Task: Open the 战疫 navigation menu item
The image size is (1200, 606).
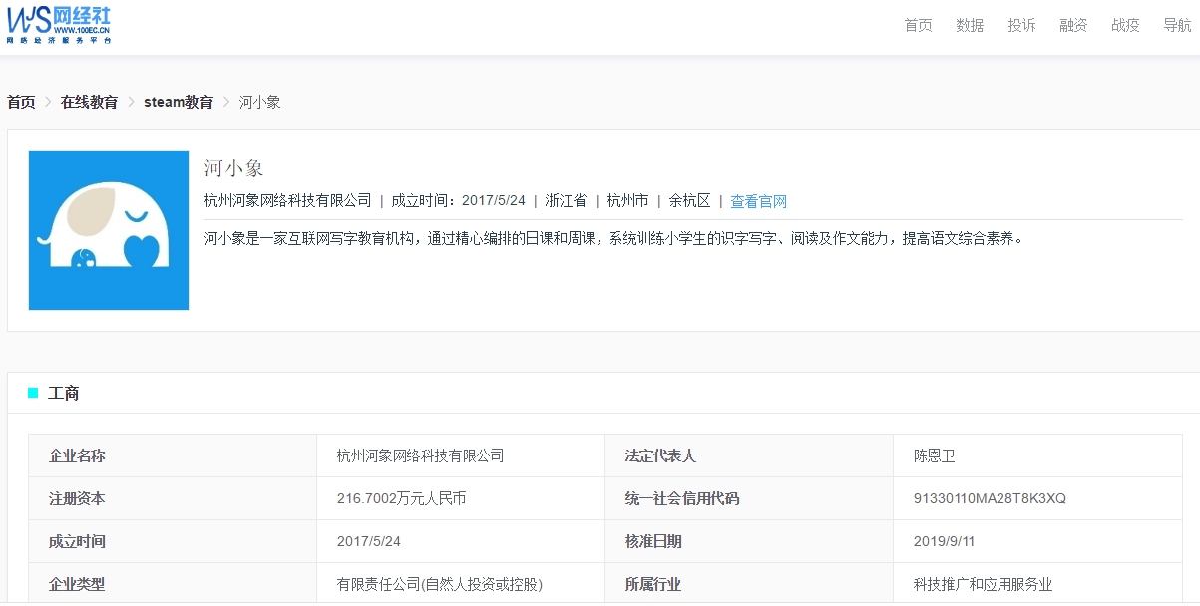Action: coord(1125,25)
